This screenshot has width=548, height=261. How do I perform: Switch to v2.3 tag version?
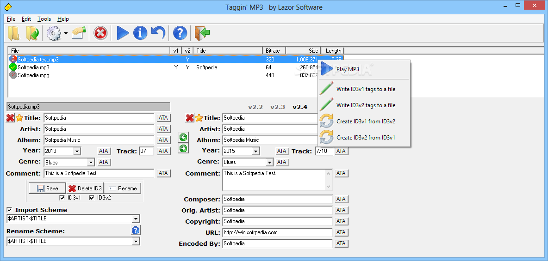click(x=278, y=107)
